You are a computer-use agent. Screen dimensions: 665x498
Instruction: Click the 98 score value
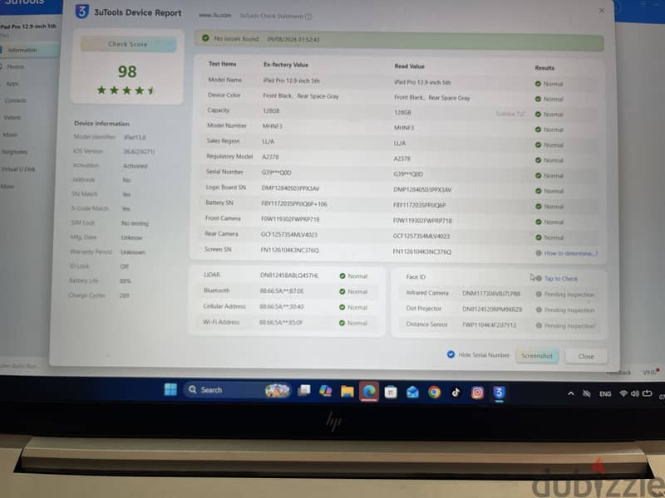pyautogui.click(x=127, y=71)
